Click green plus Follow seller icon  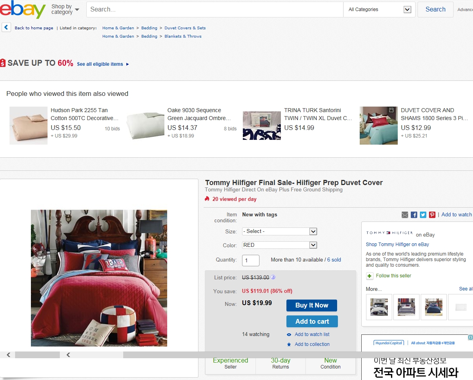370,276
